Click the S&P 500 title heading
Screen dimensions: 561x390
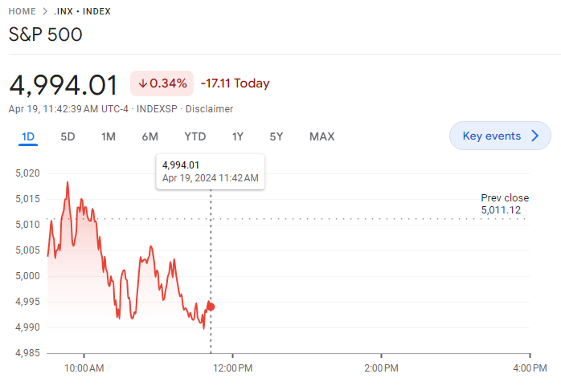point(45,35)
